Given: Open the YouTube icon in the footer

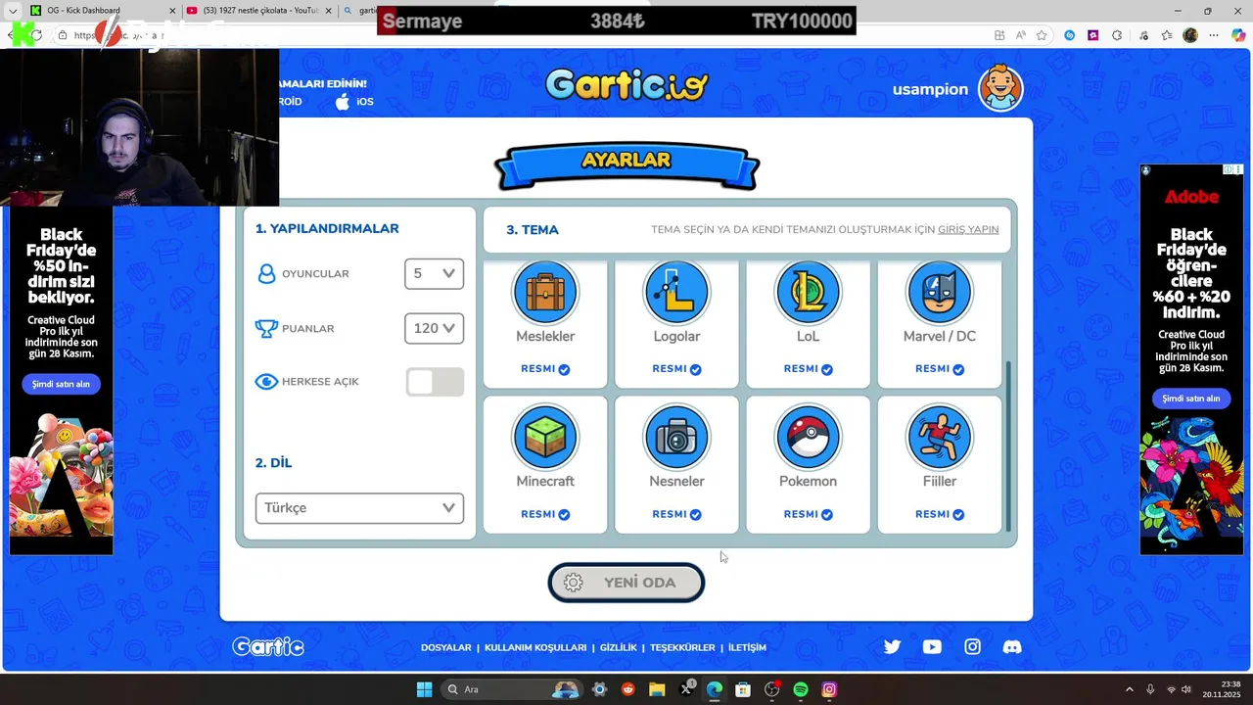Looking at the screenshot, I should coord(932,646).
